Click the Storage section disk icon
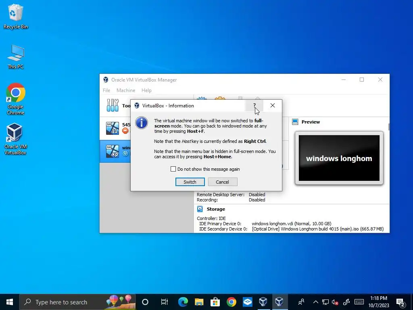413x310 pixels. (200, 209)
